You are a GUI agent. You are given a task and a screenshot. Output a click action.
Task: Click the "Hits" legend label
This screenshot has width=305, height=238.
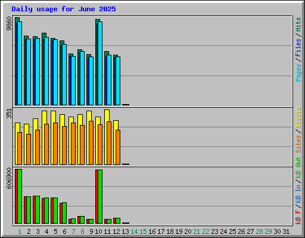point(298,24)
